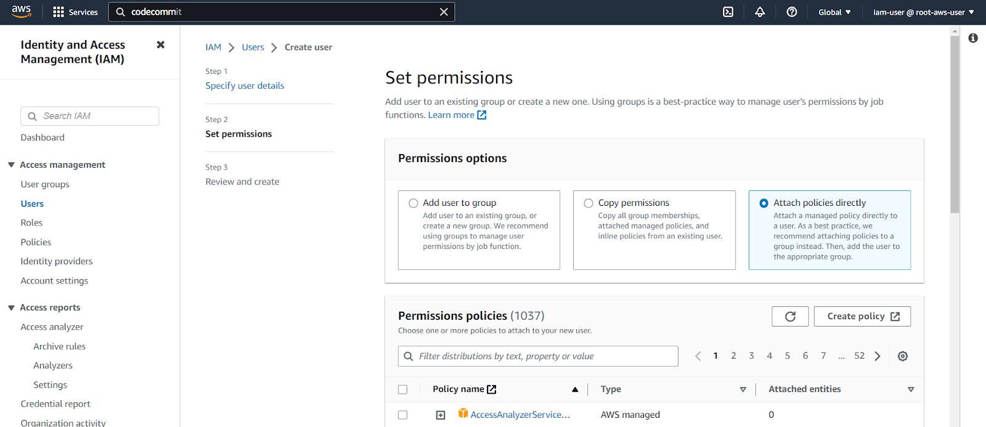The image size is (986, 427).
Task: Select the Attach policies directly option
Action: 764,203
